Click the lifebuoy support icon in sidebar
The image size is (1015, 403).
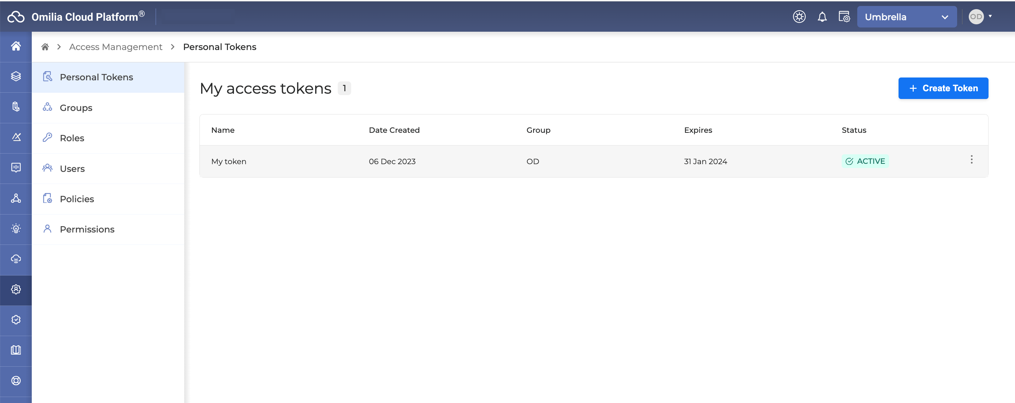point(16,380)
